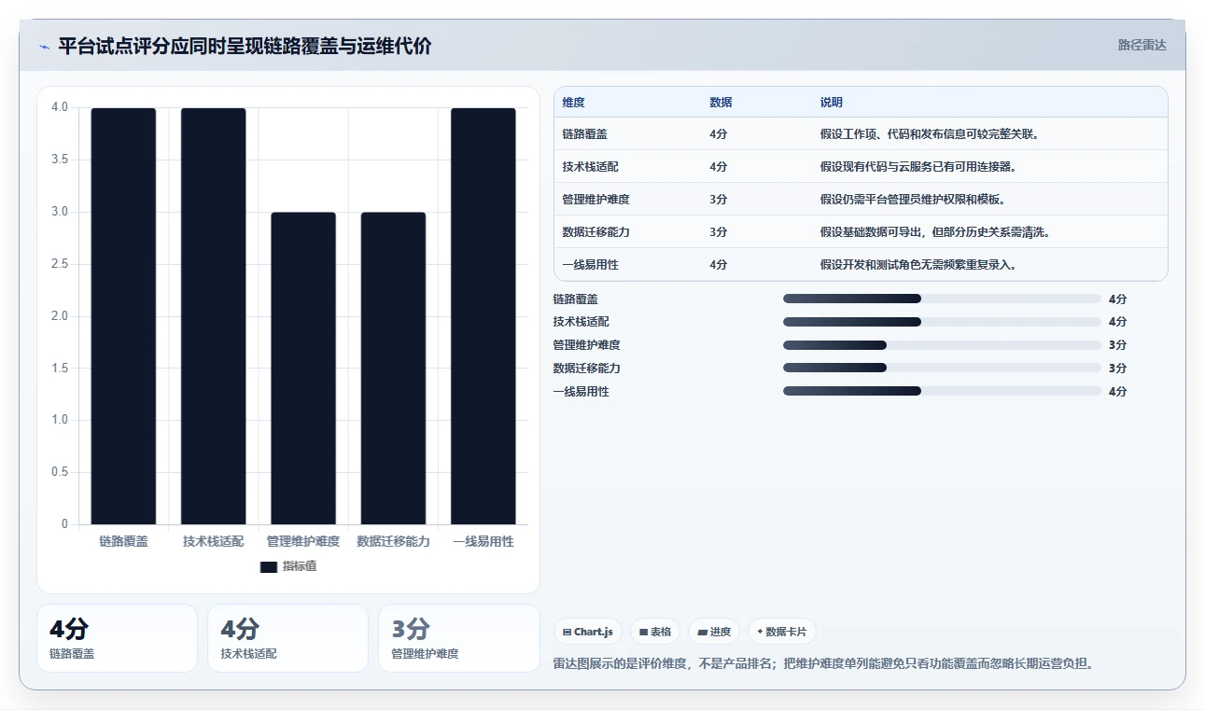
Task: Click the lightning icon before the page title
Action: [44, 47]
